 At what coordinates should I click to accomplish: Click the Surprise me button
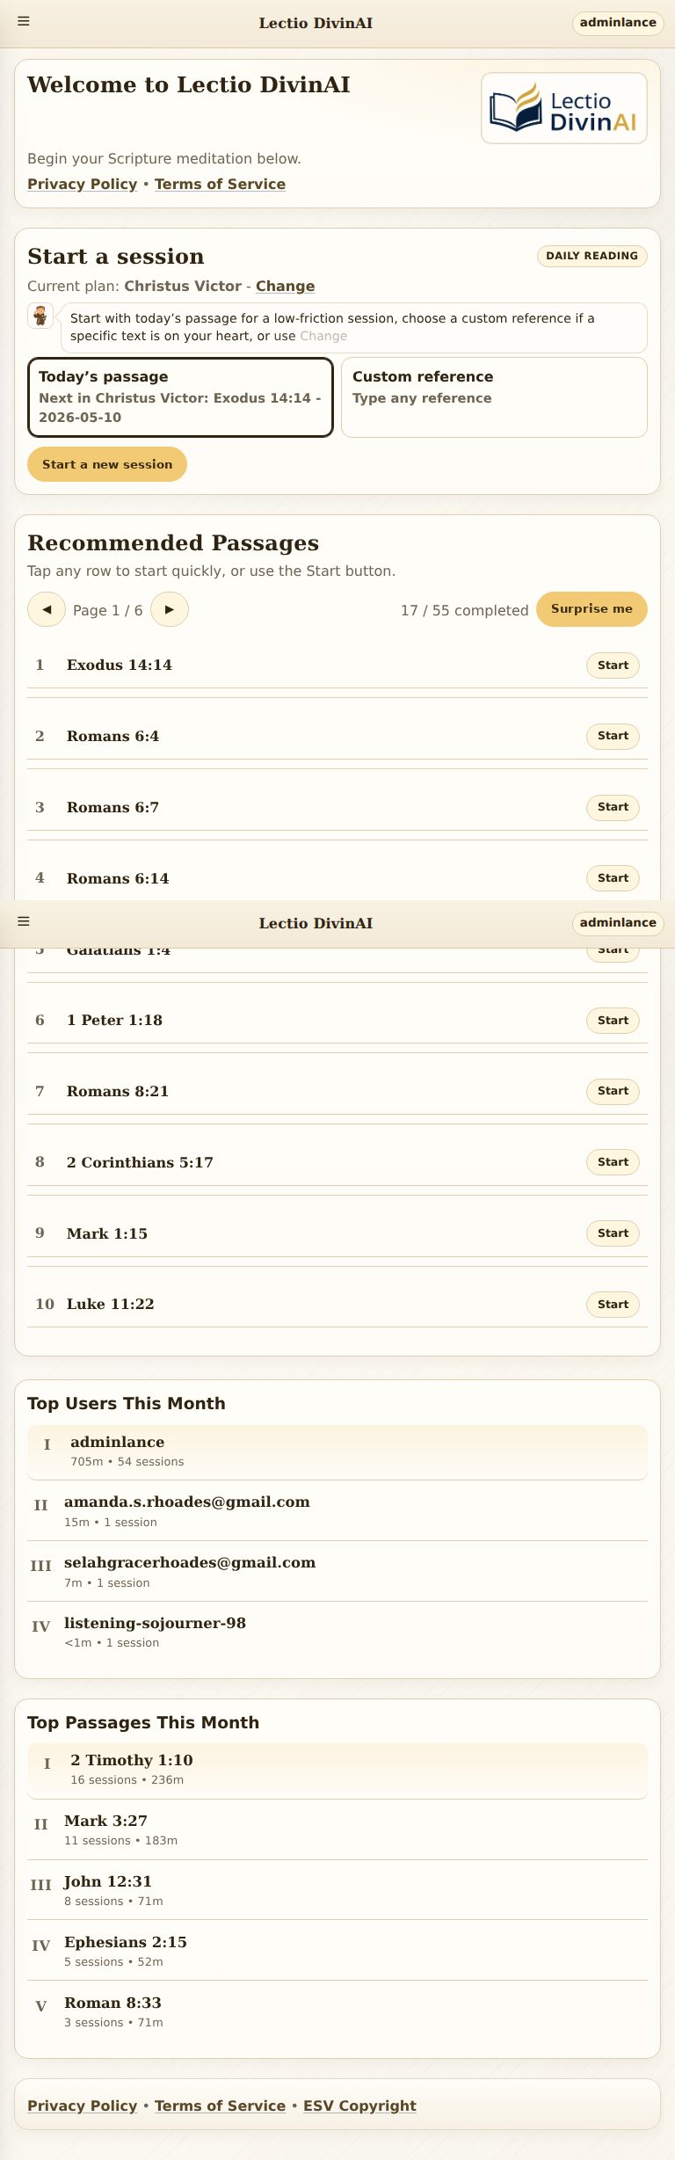coord(592,609)
